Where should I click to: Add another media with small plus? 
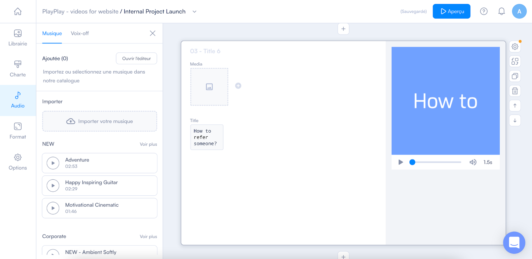pyautogui.click(x=238, y=86)
